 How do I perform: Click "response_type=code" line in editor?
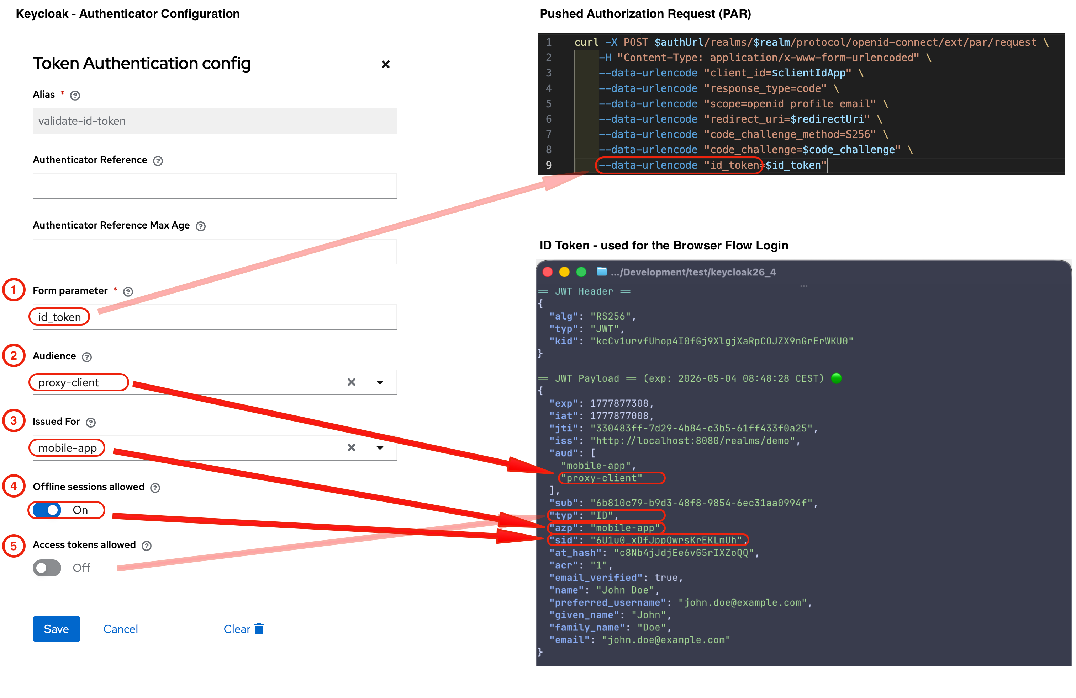pyautogui.click(x=719, y=88)
